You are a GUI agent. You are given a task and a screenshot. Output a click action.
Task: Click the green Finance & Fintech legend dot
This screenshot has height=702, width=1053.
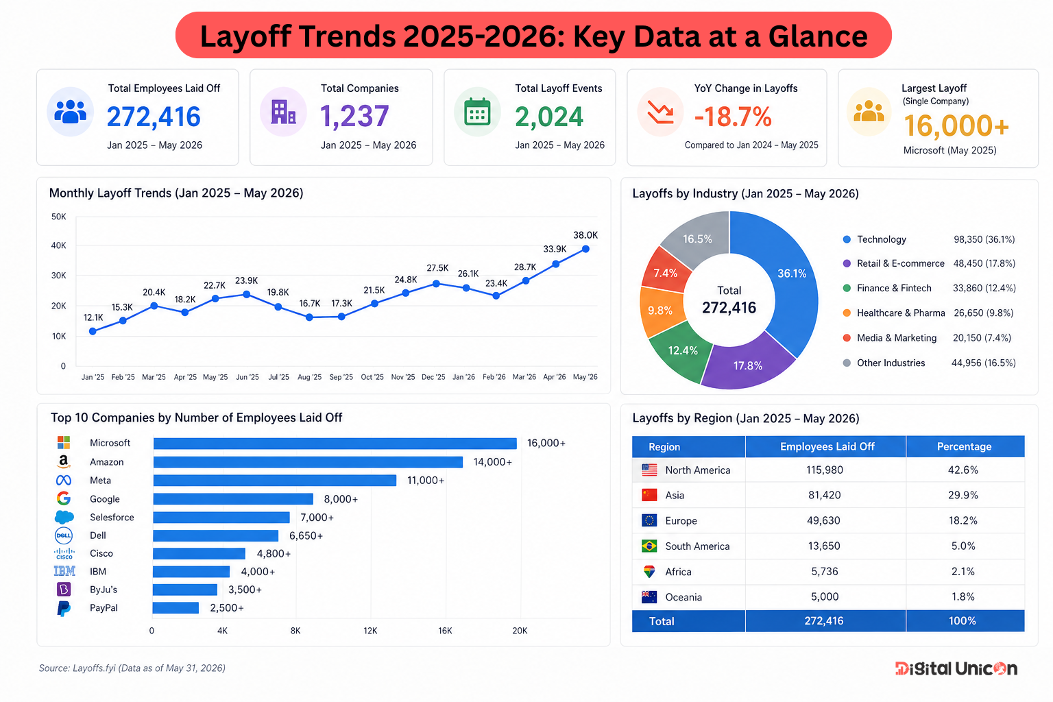point(847,288)
